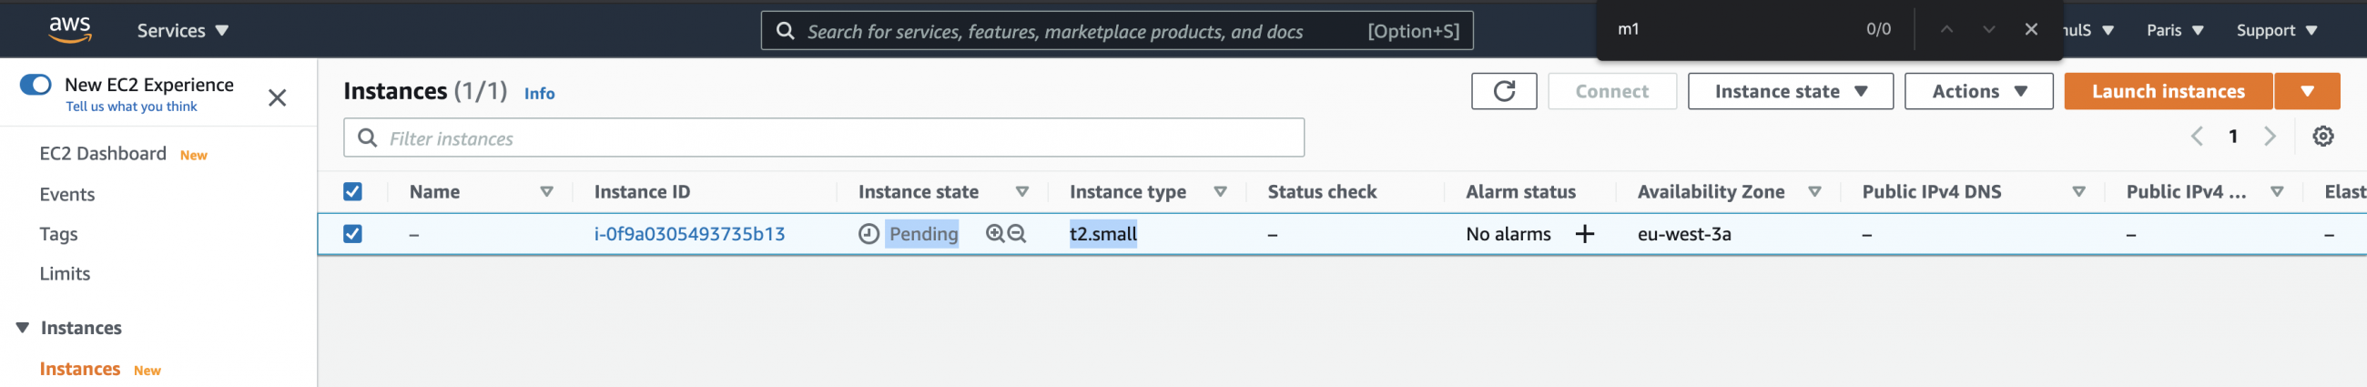
Task: Close the EC2 sidebar panel
Action: pyautogui.click(x=277, y=97)
